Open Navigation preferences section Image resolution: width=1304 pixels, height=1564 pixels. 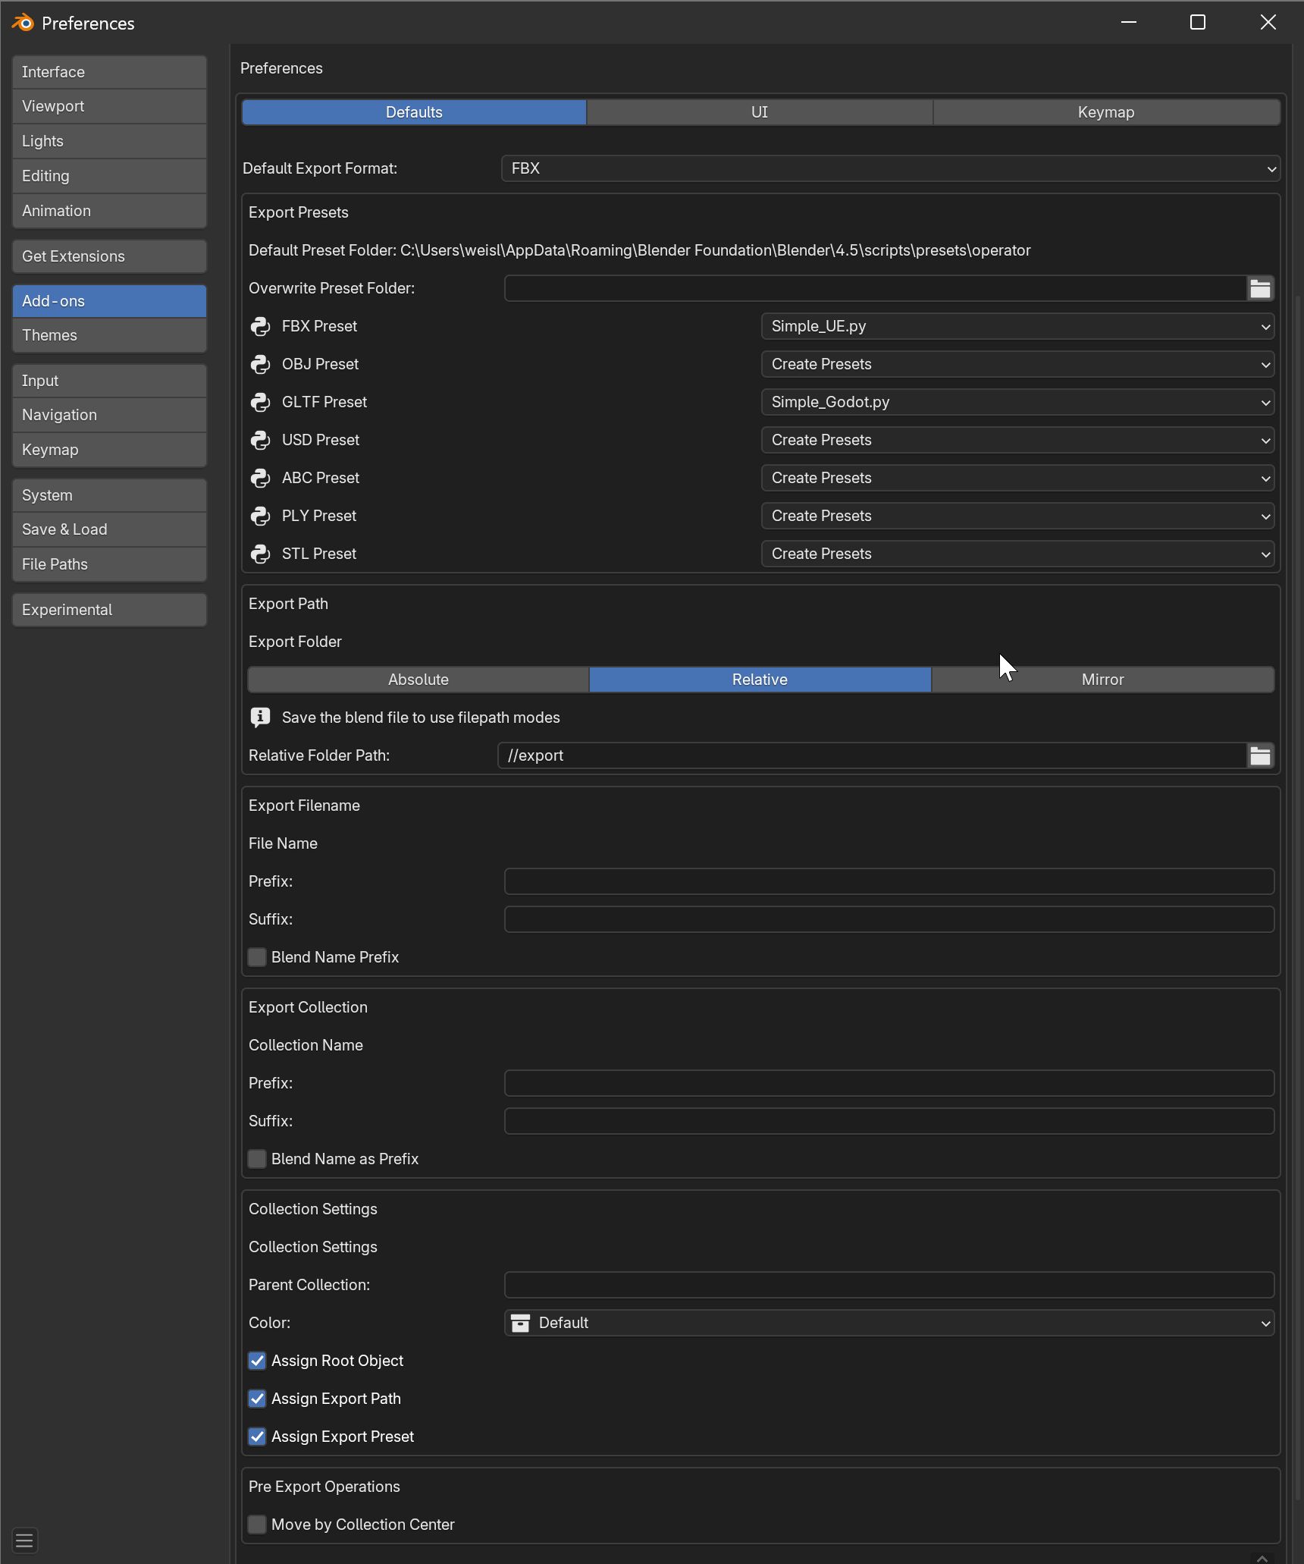[x=109, y=415]
